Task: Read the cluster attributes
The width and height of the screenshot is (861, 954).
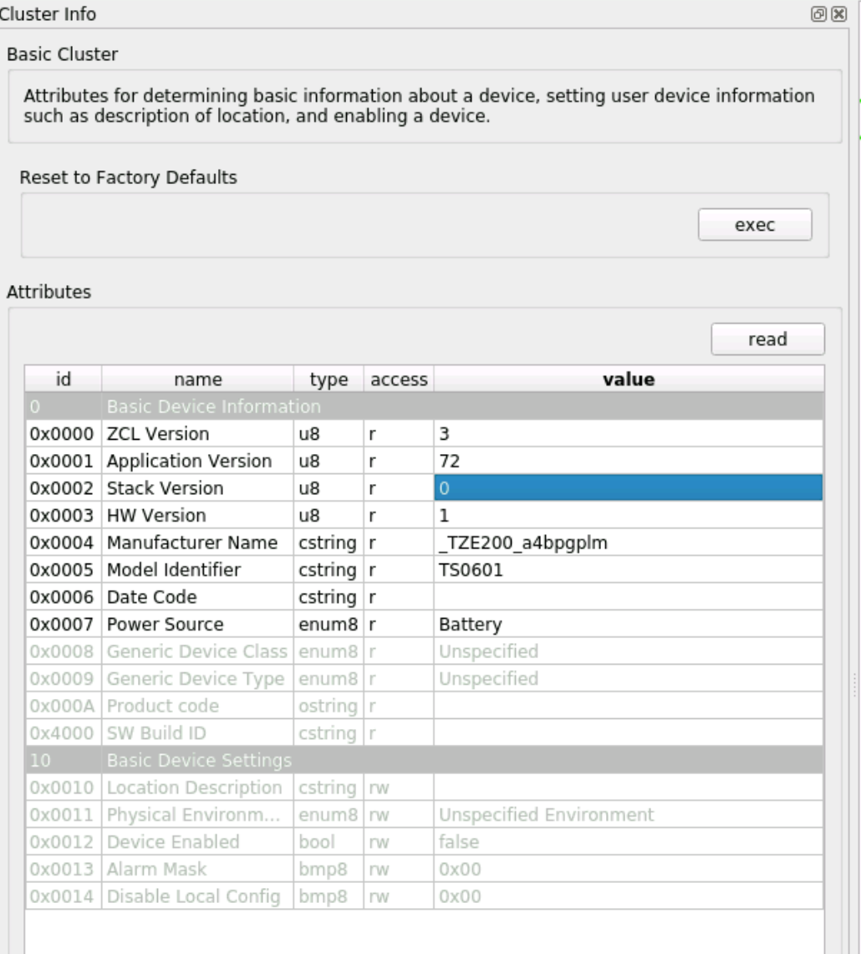Action: point(767,339)
